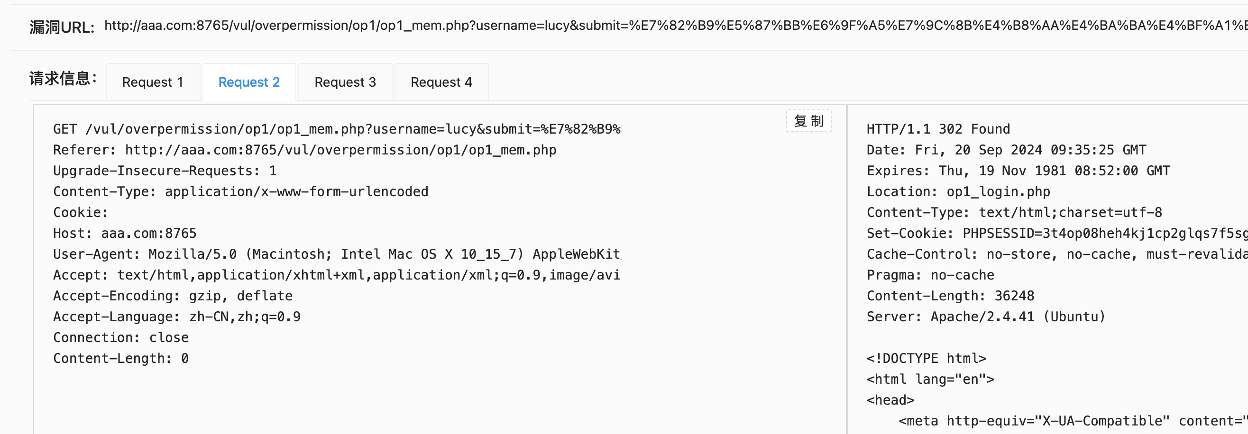The height and width of the screenshot is (434, 1248).
Task: Open the Request 1 tab
Action: tap(153, 82)
